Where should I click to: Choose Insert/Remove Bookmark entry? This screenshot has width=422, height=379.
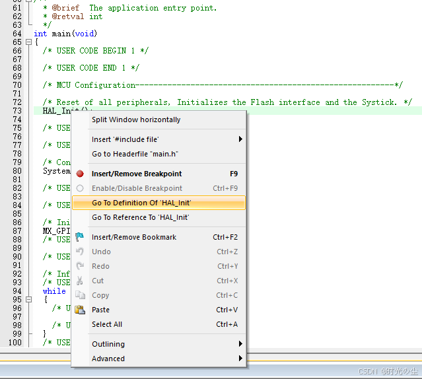(158, 237)
